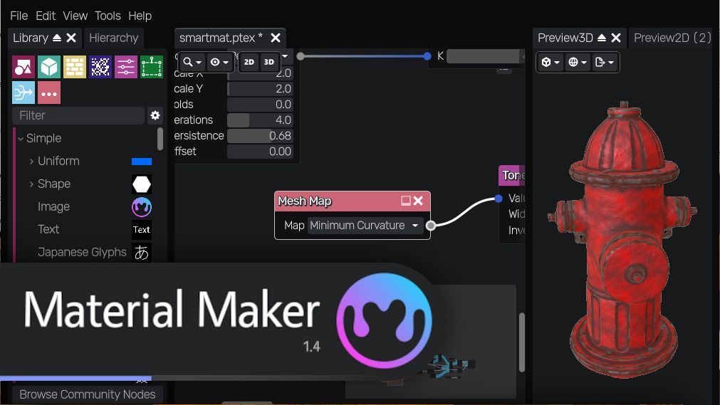Switch to the Hierarchy tab

[x=113, y=38]
